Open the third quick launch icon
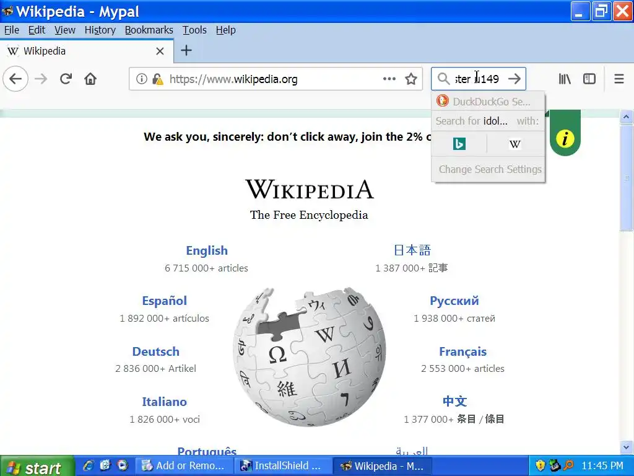 click(122, 465)
